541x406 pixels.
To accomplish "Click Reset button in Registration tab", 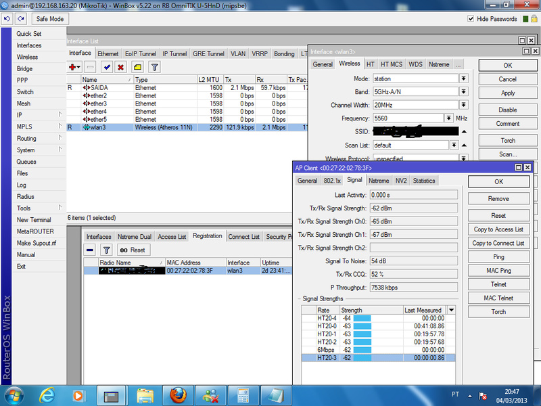I will (x=133, y=250).
